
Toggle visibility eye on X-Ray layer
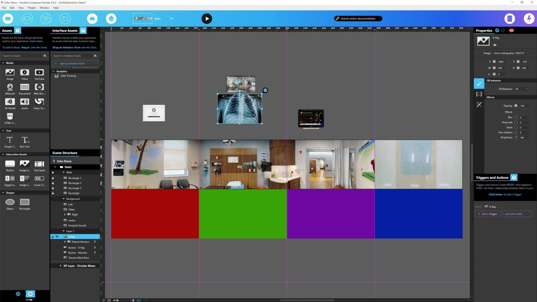[57, 236]
